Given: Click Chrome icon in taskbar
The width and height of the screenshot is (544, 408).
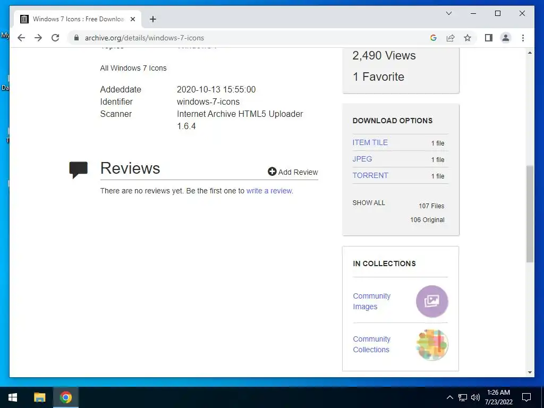Looking at the screenshot, I should click(65, 397).
